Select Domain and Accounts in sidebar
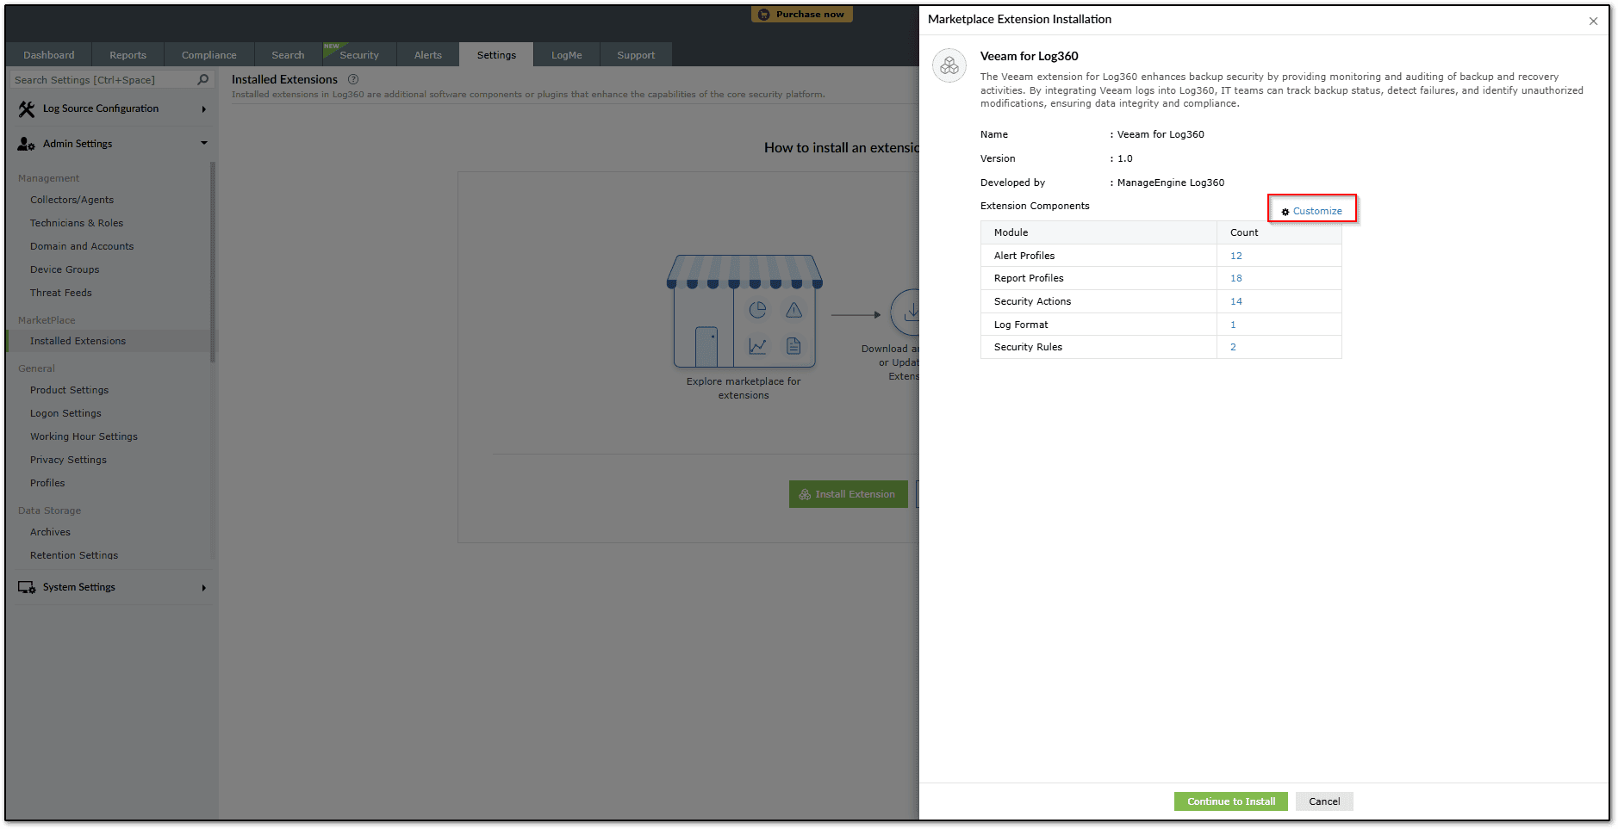Screen dimensions: 1618x829 point(82,246)
